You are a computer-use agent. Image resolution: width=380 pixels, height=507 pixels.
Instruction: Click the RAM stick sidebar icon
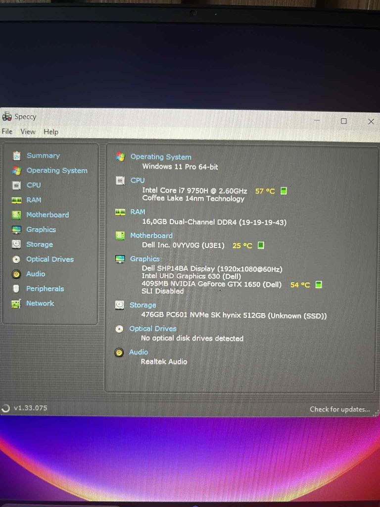[16, 200]
